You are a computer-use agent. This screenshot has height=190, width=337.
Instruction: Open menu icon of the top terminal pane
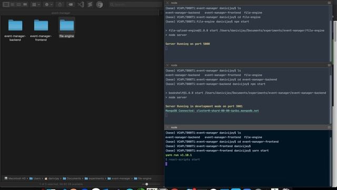pyautogui.click(x=329, y=3)
